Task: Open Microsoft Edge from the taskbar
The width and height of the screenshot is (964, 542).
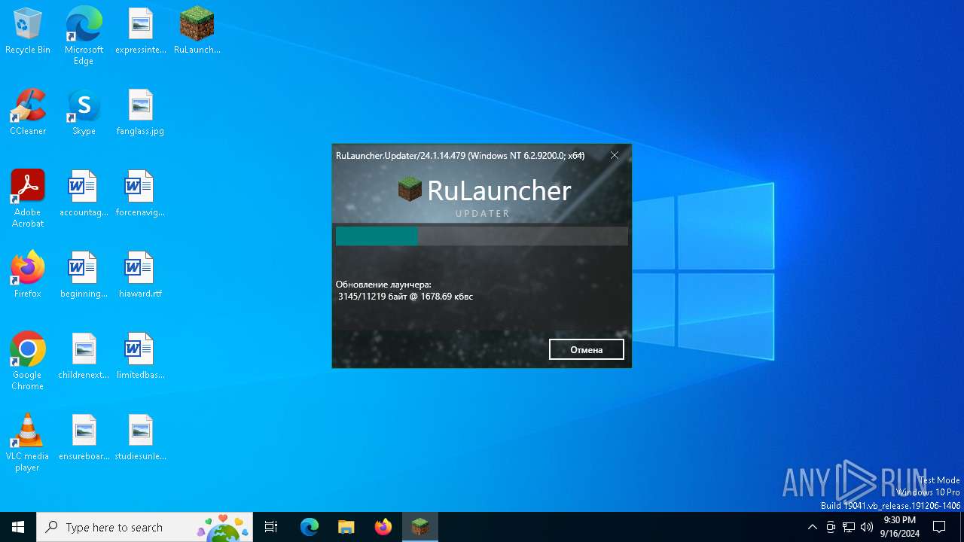Action: 310,527
